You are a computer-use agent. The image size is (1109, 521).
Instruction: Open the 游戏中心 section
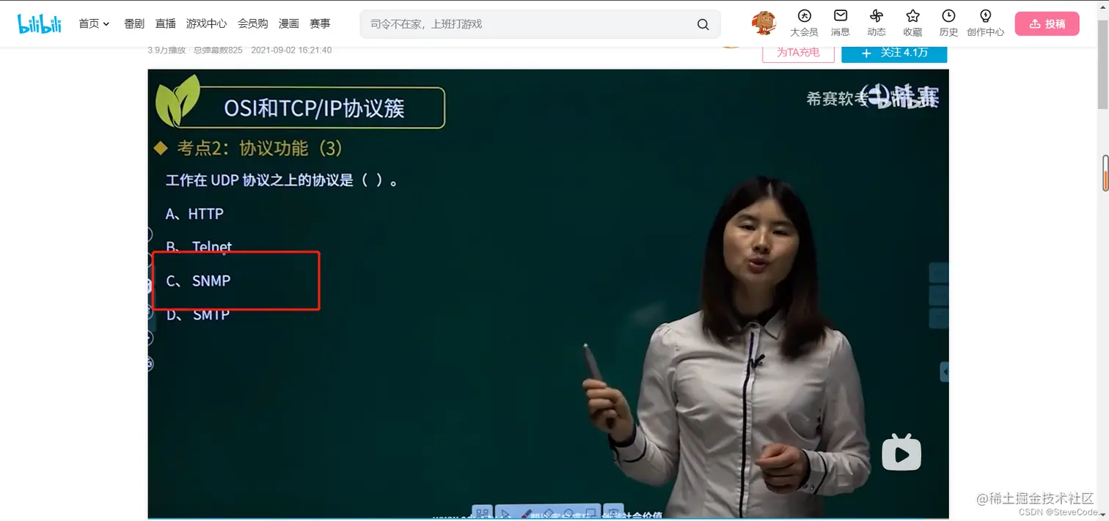click(206, 23)
